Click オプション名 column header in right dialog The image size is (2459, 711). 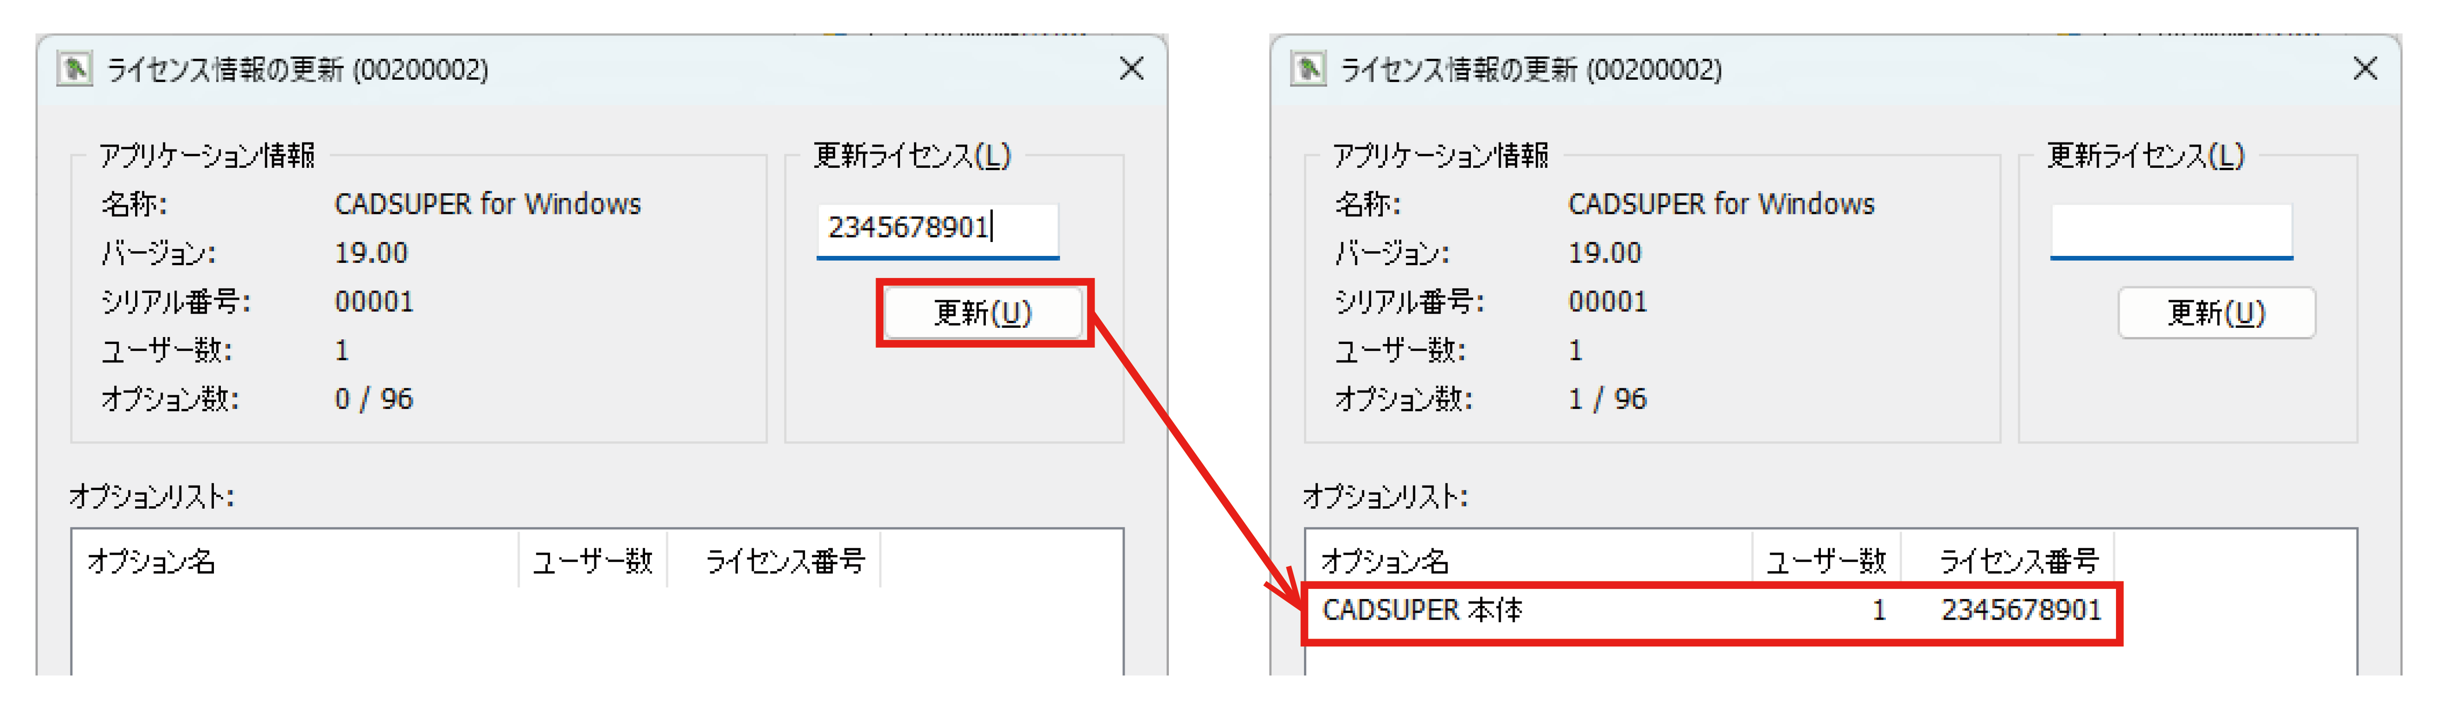point(1530,561)
